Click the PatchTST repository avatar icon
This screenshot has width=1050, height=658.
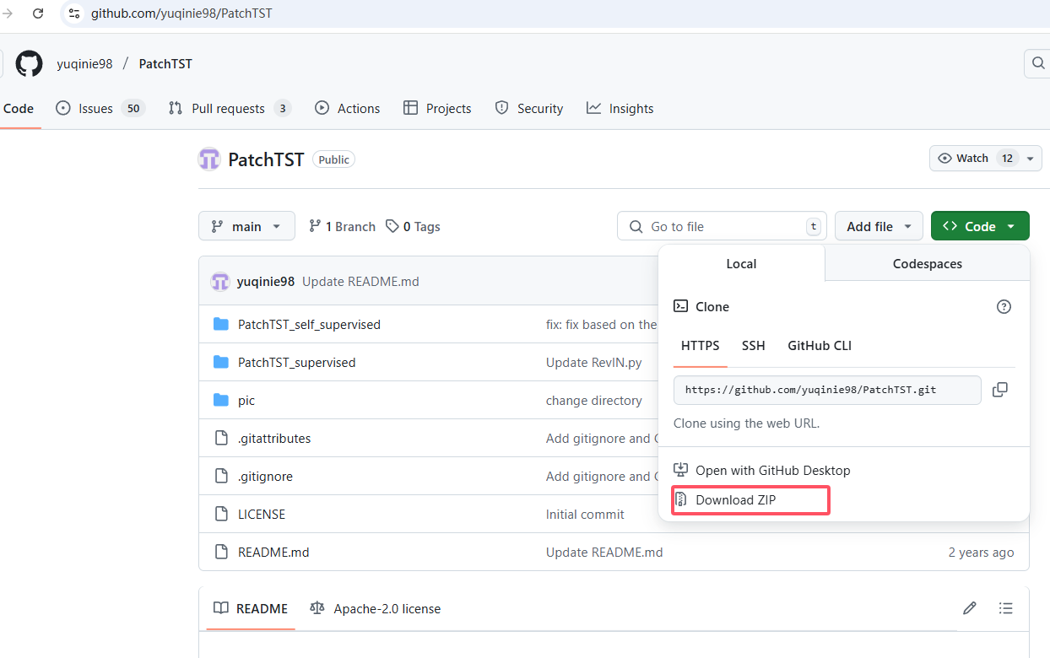(x=208, y=159)
